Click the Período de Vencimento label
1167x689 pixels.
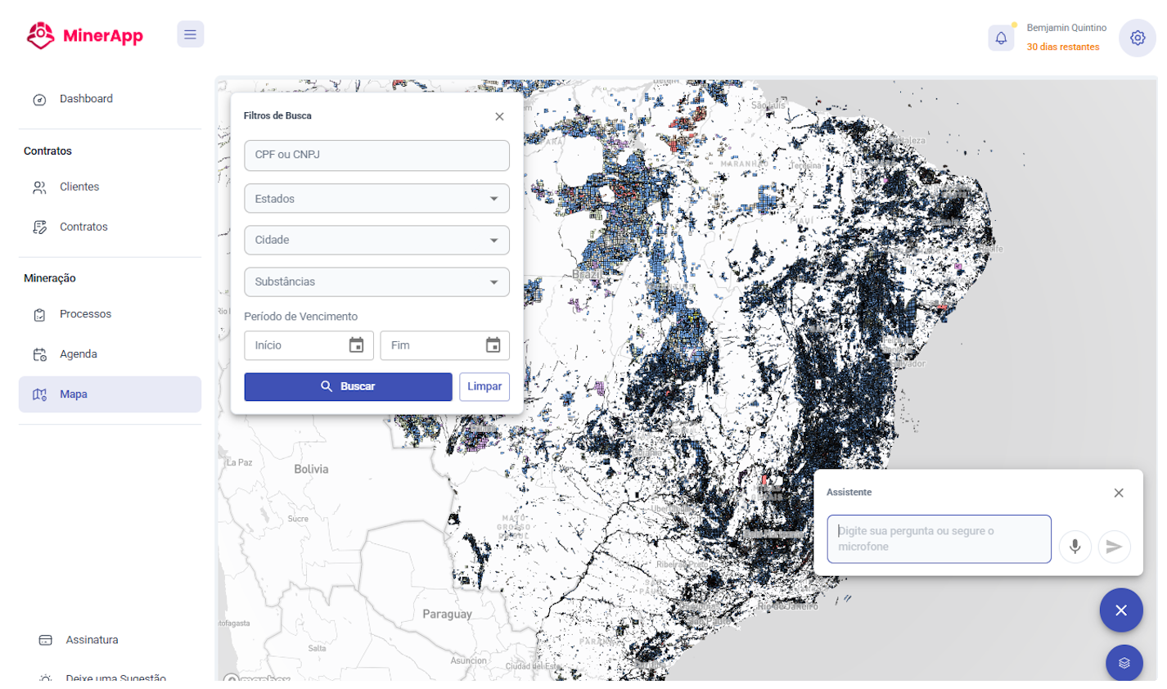point(300,317)
